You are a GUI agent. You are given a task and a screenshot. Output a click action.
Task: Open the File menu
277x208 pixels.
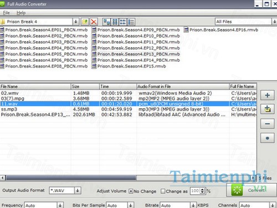pos(6,13)
